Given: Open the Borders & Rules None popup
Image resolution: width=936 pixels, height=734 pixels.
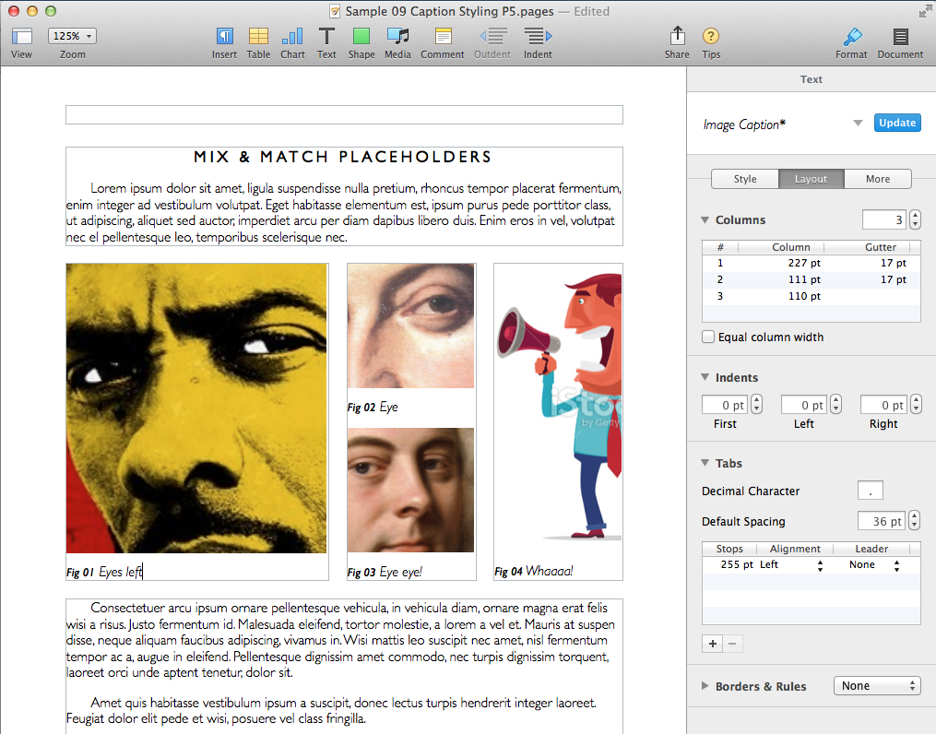Looking at the screenshot, I should [x=876, y=686].
